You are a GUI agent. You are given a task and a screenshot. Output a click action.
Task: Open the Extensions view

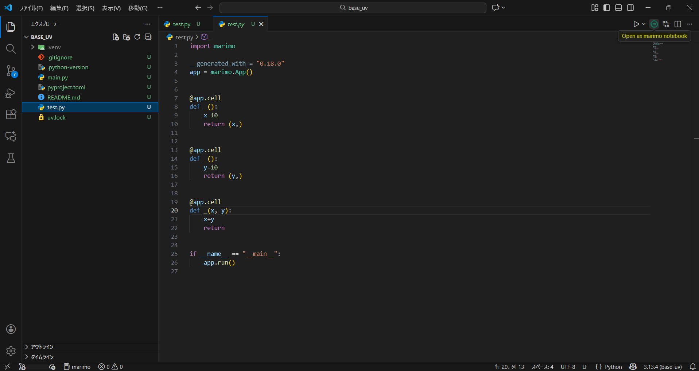[11, 114]
